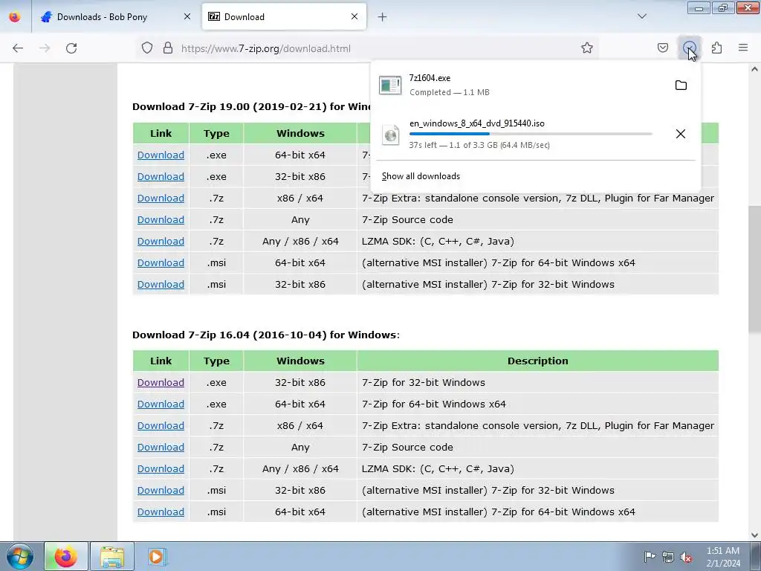Viewport: 761px width, 571px height.
Task: Download 7-Zip 16.04 32-bit MSI installer
Action: click(161, 491)
